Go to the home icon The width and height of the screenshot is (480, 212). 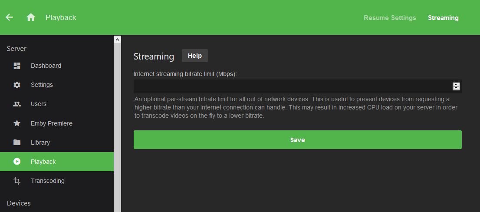[31, 17]
